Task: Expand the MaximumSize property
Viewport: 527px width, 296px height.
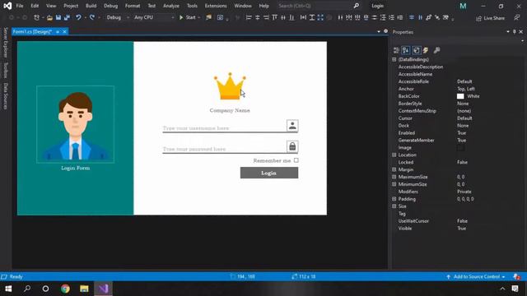Action: (394, 177)
